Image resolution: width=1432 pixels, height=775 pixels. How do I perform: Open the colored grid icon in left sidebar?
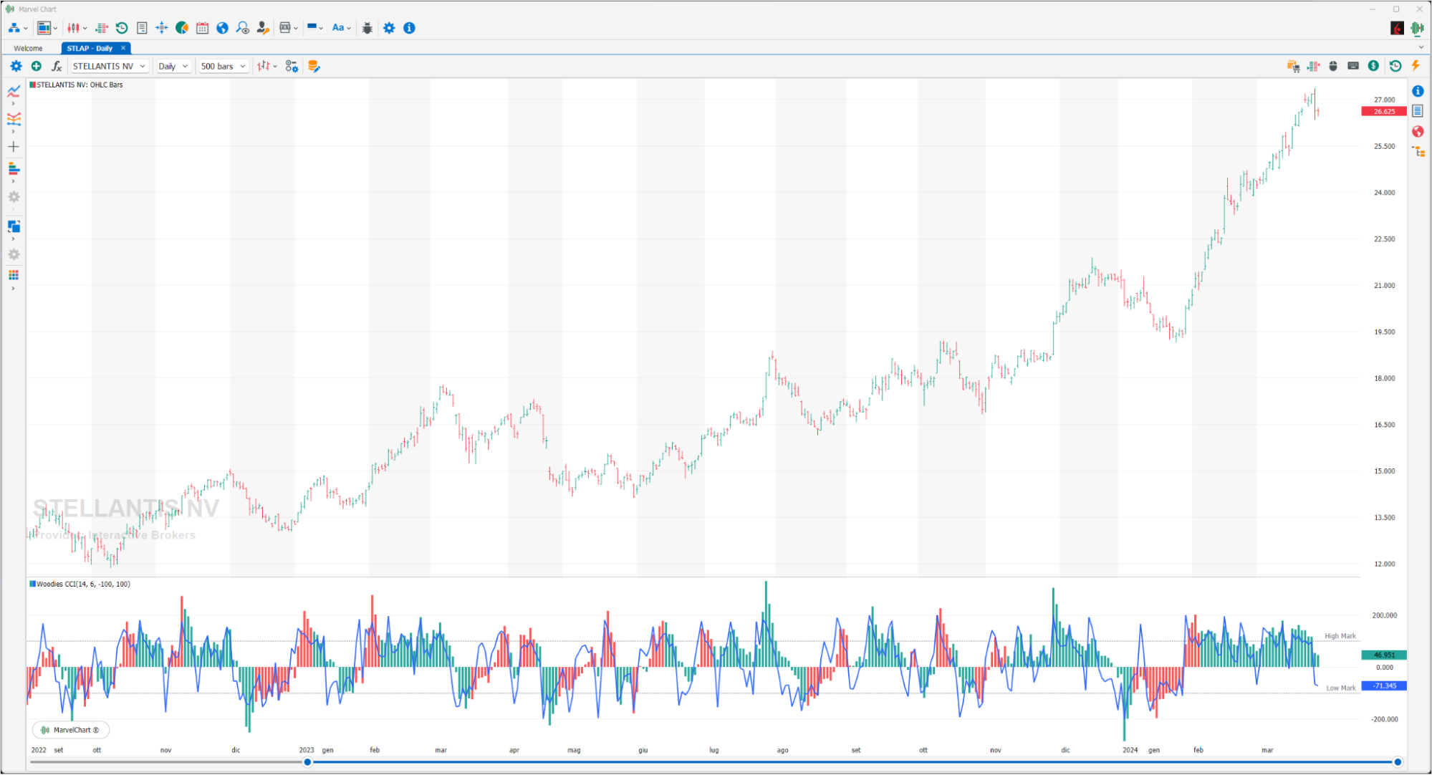tap(14, 275)
